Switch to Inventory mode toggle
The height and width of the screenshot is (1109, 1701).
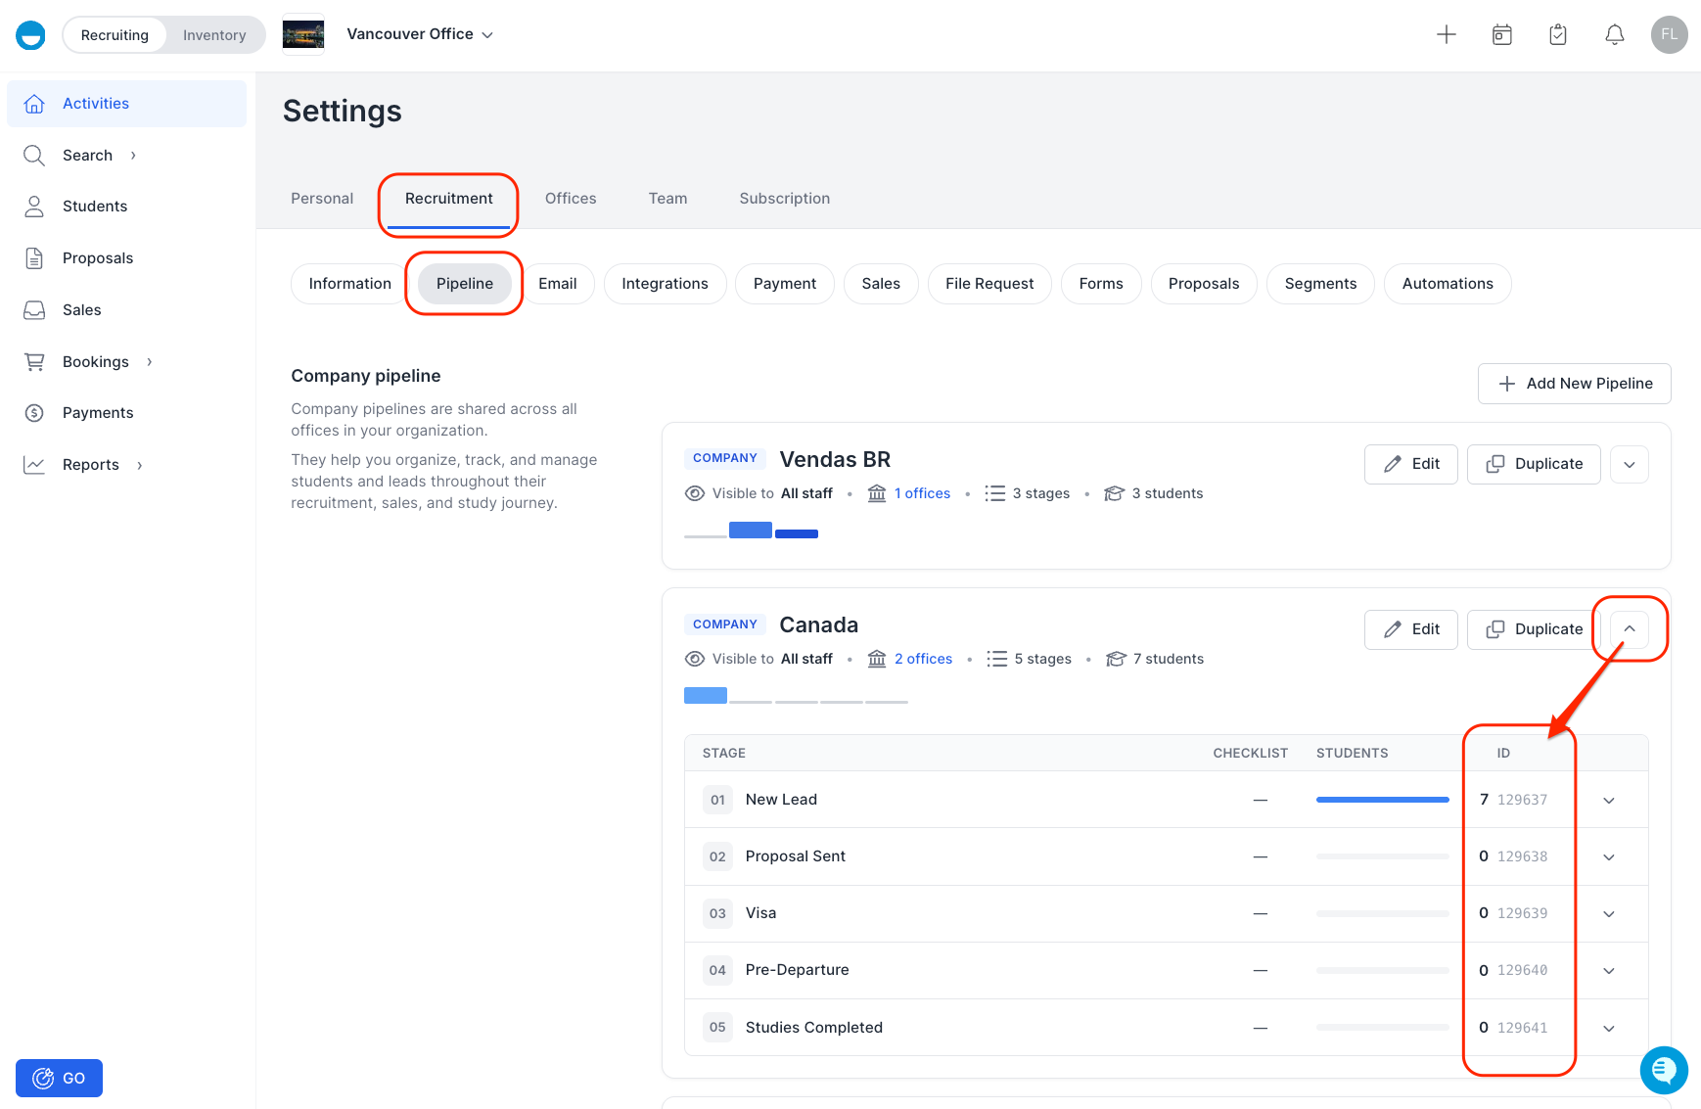[x=214, y=35]
